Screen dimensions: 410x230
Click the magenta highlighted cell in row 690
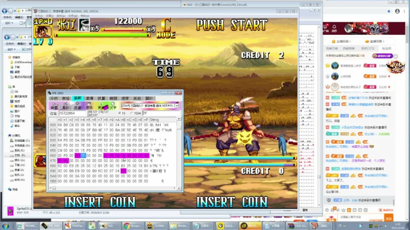pyautogui.click(x=124, y=171)
